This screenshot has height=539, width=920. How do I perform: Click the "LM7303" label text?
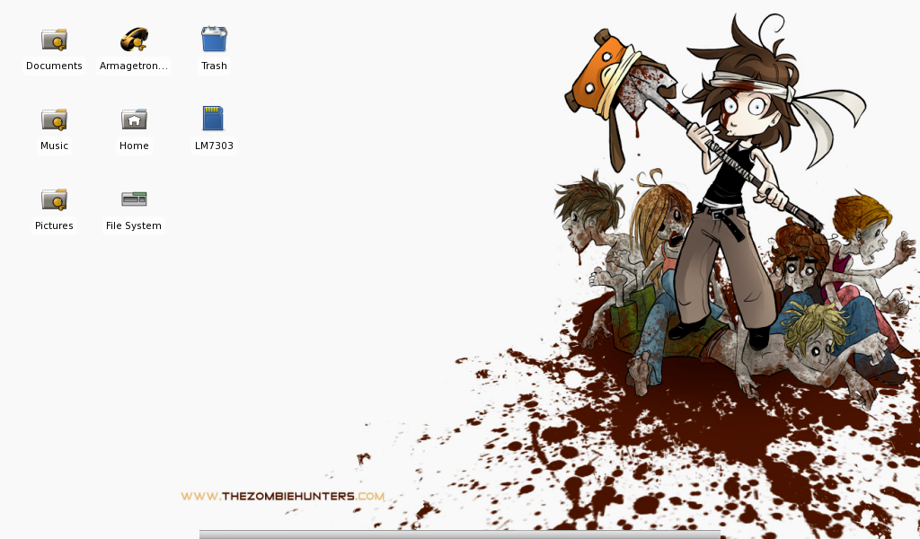214,146
